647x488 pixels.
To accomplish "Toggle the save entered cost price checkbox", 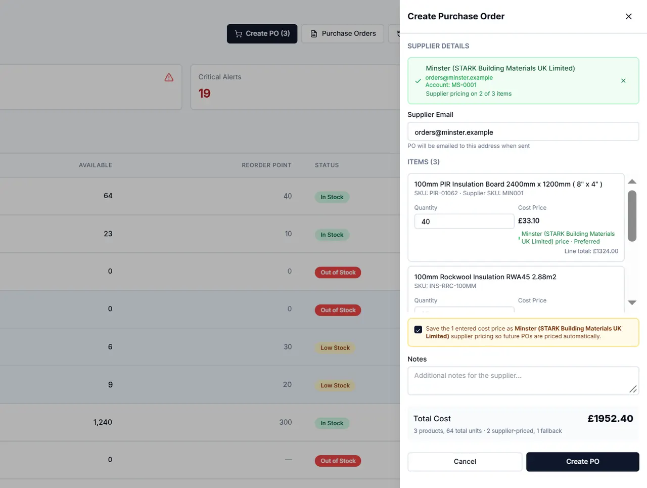I will (418, 330).
